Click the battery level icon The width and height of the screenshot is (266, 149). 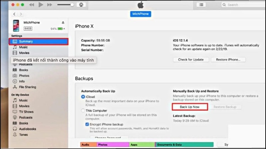pos(60,29)
